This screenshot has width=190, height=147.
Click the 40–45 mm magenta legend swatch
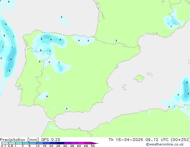point(81,143)
